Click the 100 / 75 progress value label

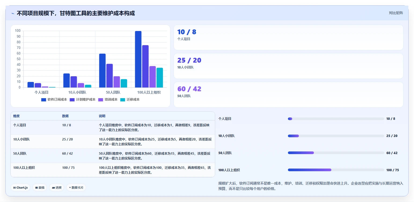tap(393, 170)
